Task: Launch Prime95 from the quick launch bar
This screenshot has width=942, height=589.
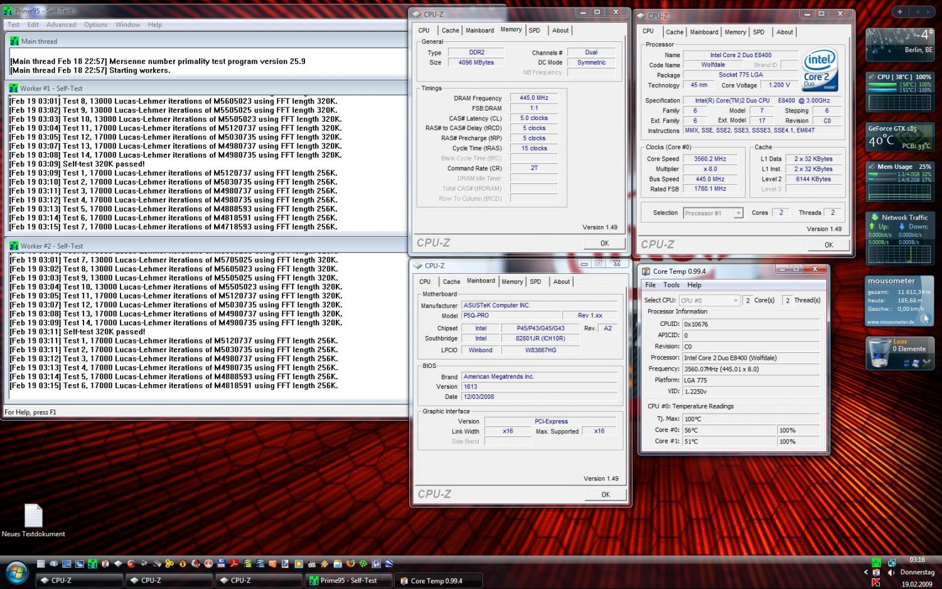Action: point(92,563)
